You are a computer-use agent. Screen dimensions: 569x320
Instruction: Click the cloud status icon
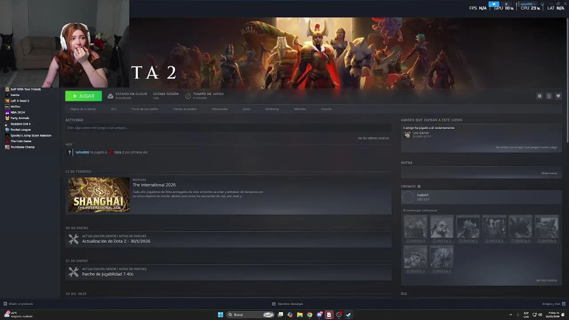(x=110, y=96)
